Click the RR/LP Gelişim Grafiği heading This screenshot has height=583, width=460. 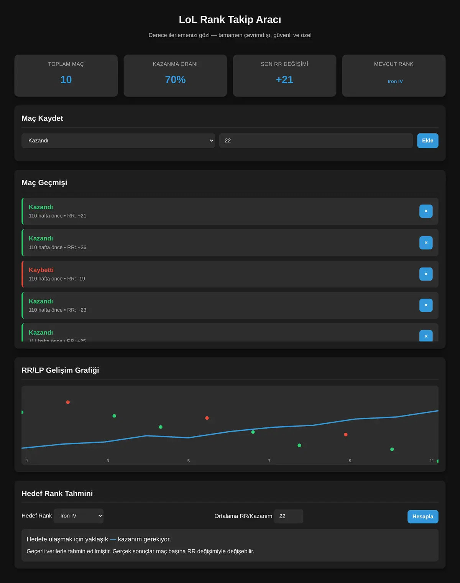(60, 370)
